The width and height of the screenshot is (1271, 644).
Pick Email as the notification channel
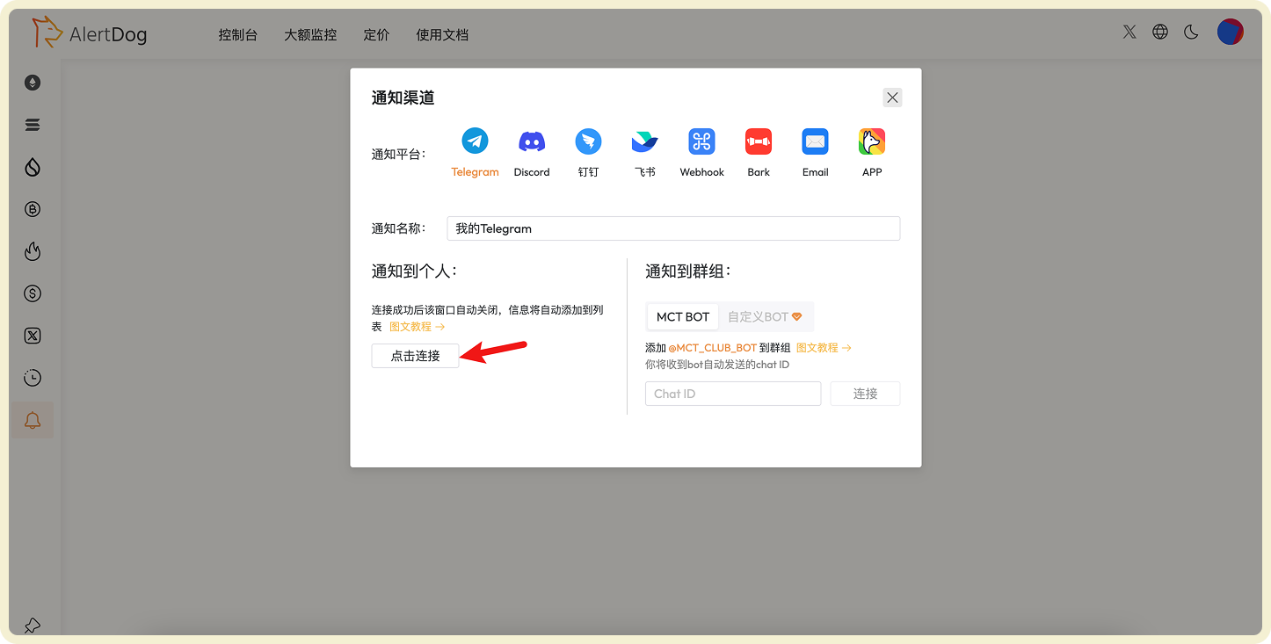(814, 151)
